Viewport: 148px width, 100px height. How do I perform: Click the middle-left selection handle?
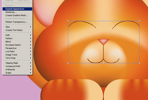pos(68,42)
